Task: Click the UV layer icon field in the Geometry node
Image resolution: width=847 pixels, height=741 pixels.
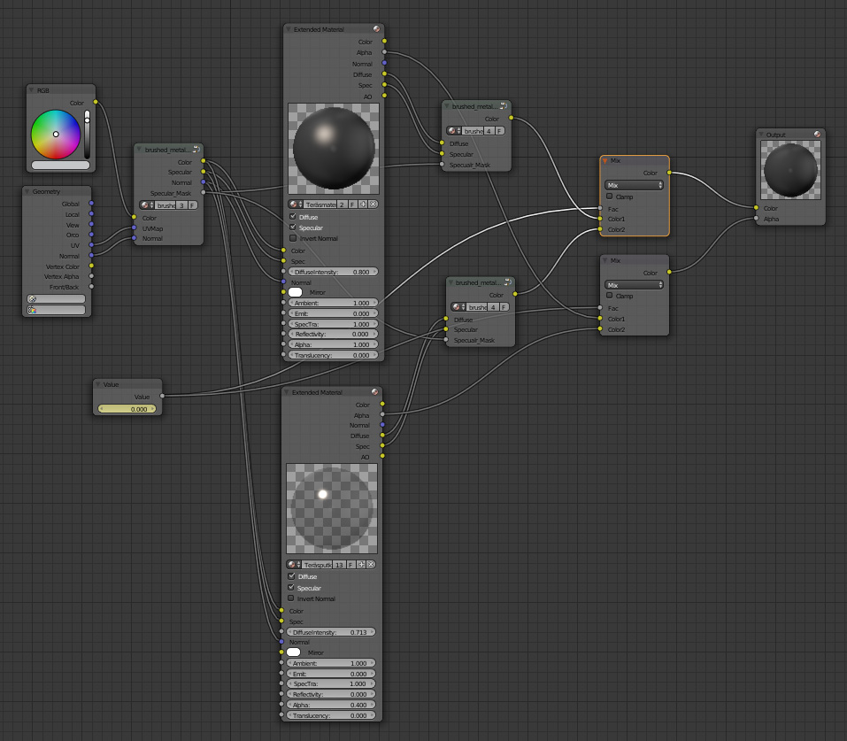Action: click(58, 298)
